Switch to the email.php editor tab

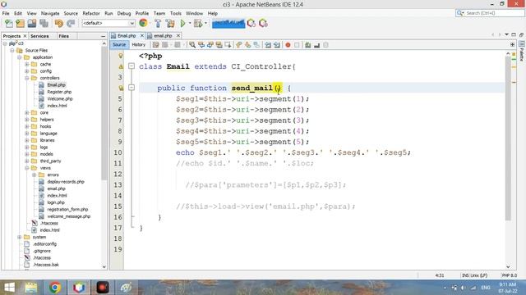163,36
